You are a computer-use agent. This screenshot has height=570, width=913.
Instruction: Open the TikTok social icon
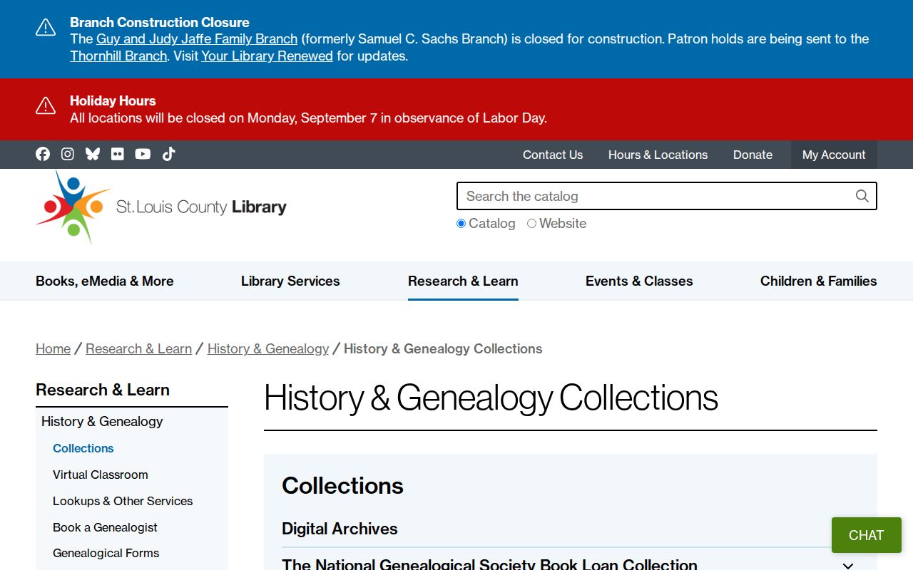pos(168,154)
